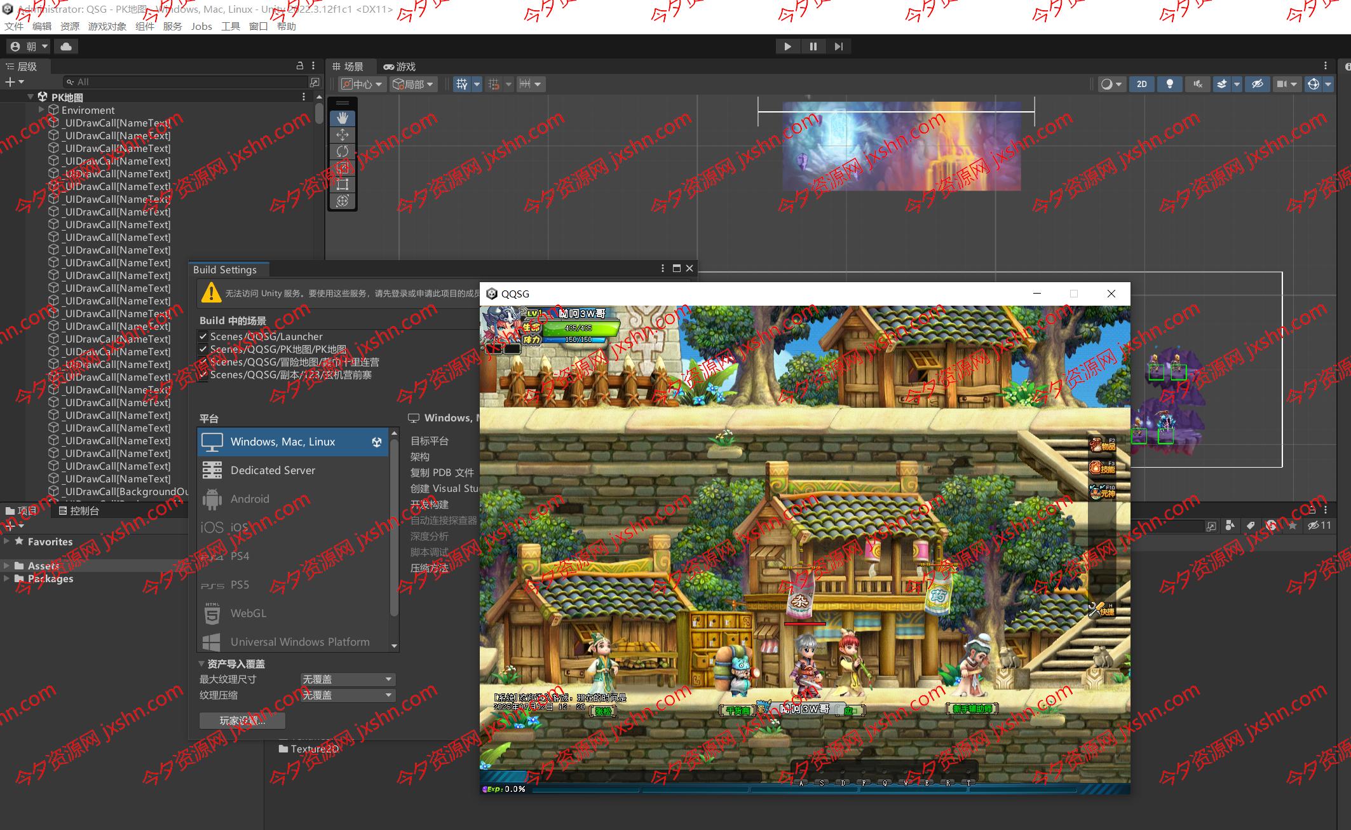Uncheck Scenes/QQSG/Launcher scene checkbox
This screenshot has width=1351, height=830.
(x=203, y=336)
